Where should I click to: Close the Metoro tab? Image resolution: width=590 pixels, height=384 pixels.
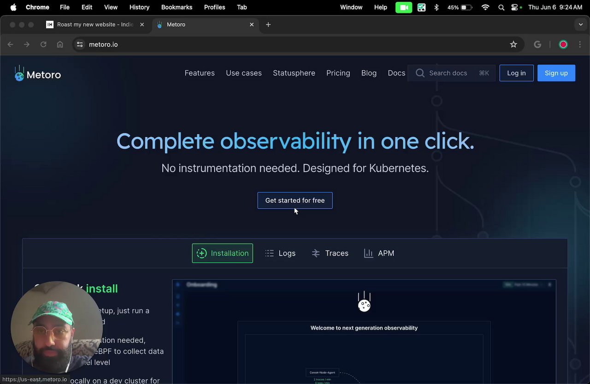(252, 24)
